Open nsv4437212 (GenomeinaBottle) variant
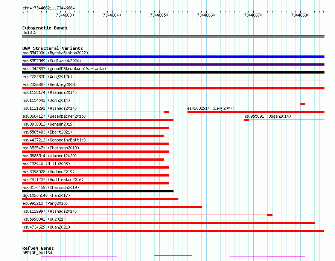The height and width of the screenshot is (261, 335). pos(54,140)
